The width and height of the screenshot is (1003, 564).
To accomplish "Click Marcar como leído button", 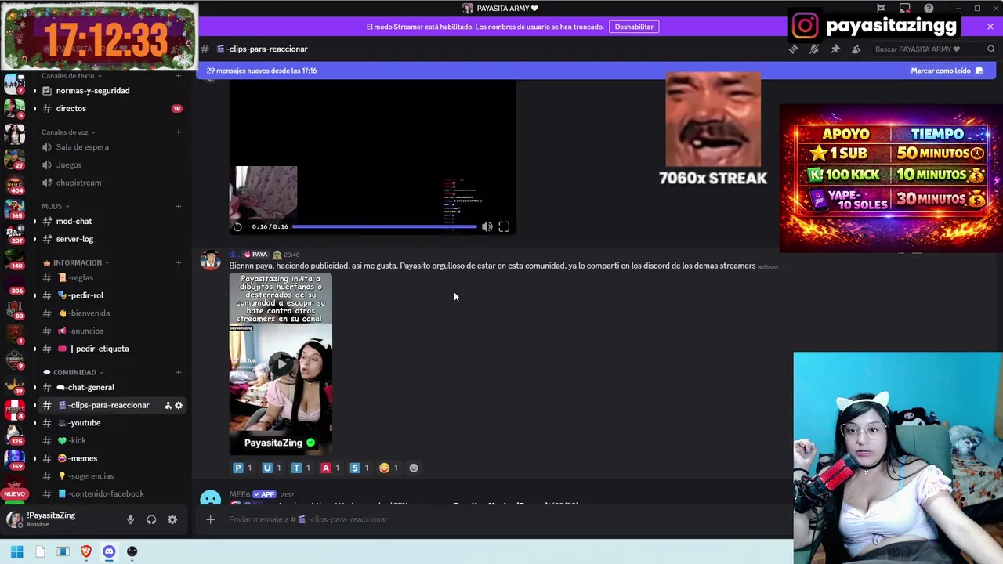I will coord(947,70).
